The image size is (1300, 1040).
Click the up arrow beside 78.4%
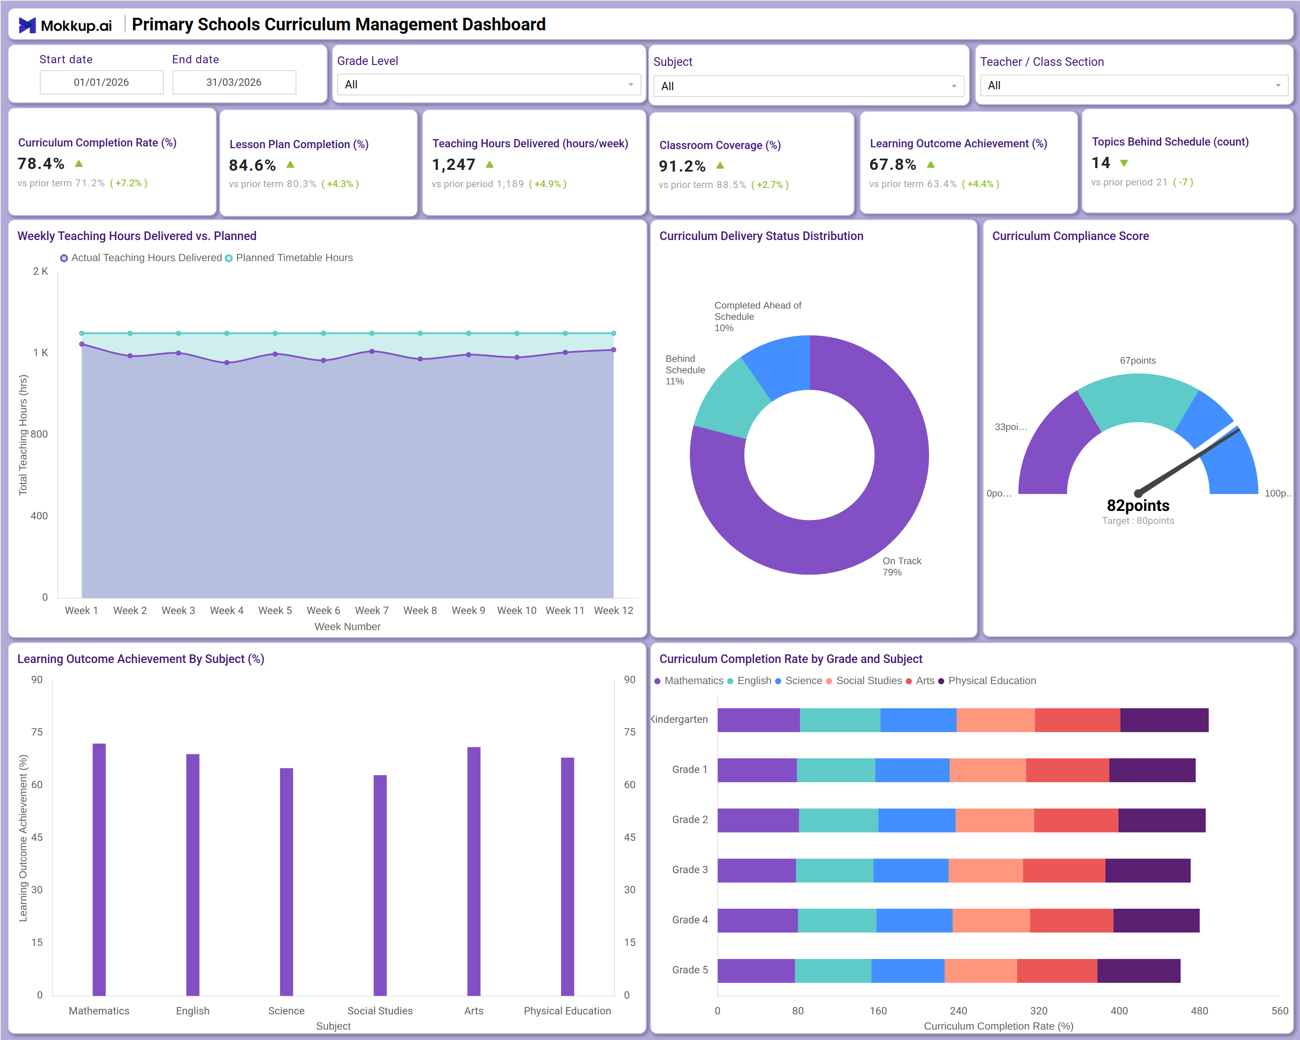point(79,163)
